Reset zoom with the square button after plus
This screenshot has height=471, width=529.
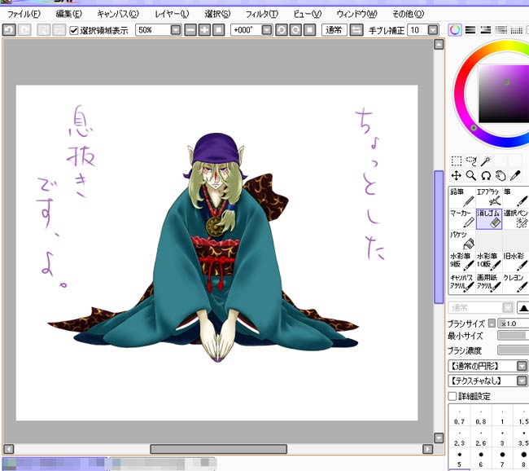219,30
